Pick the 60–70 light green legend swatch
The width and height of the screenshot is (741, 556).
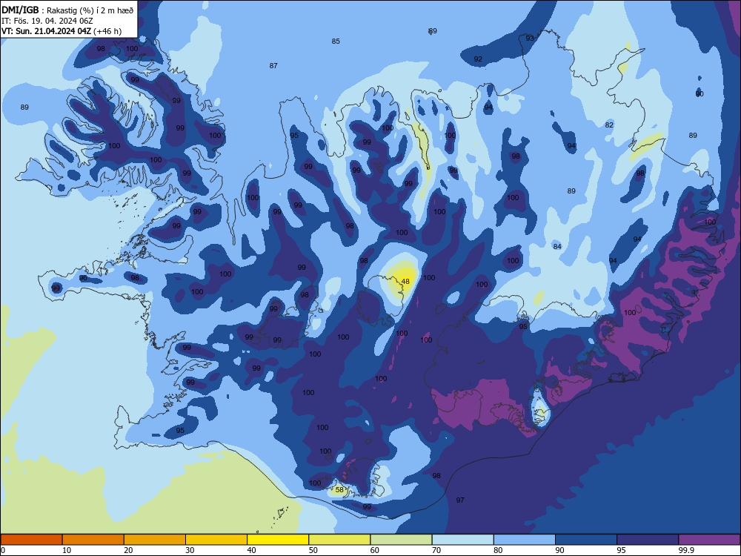(401, 540)
